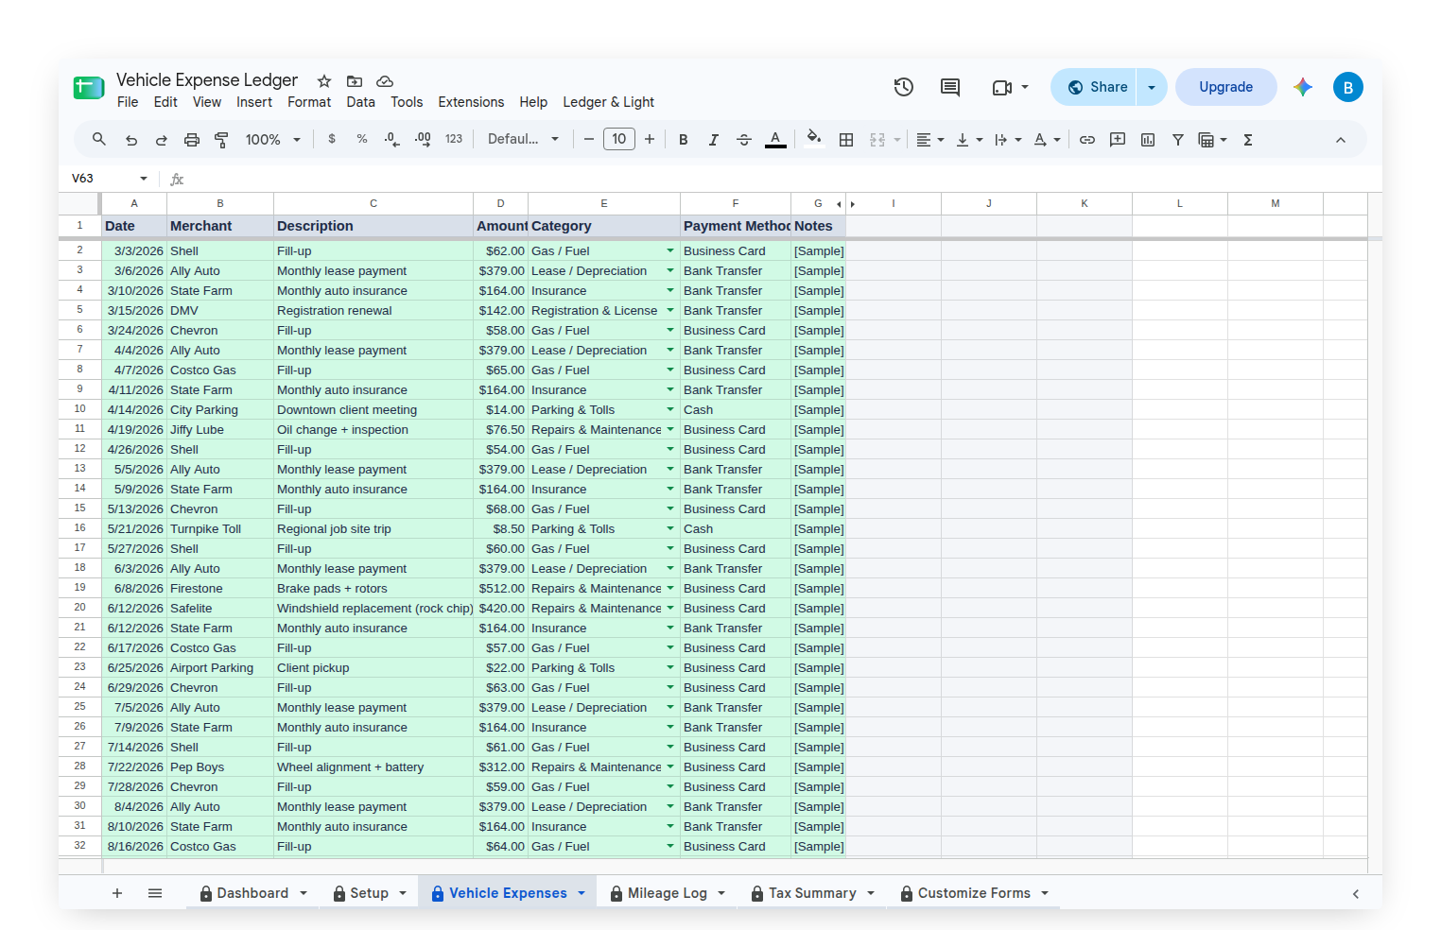
Task: Click the Firestone merchant cell
Action: 220,588
